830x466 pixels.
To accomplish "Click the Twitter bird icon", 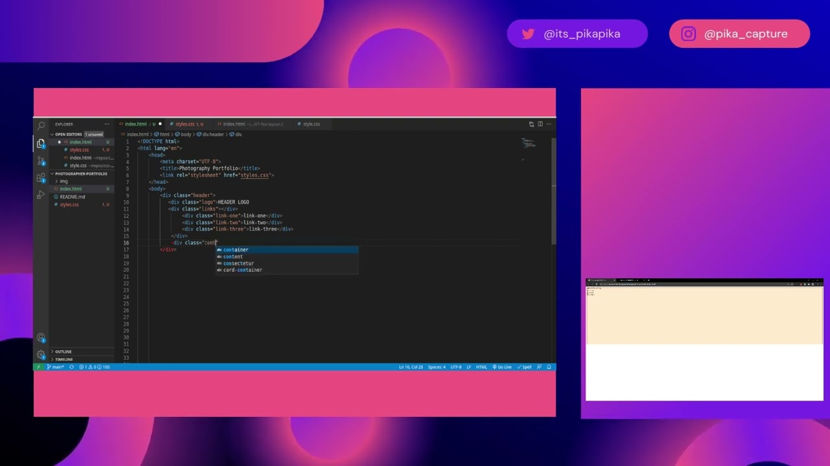I will 528,34.
